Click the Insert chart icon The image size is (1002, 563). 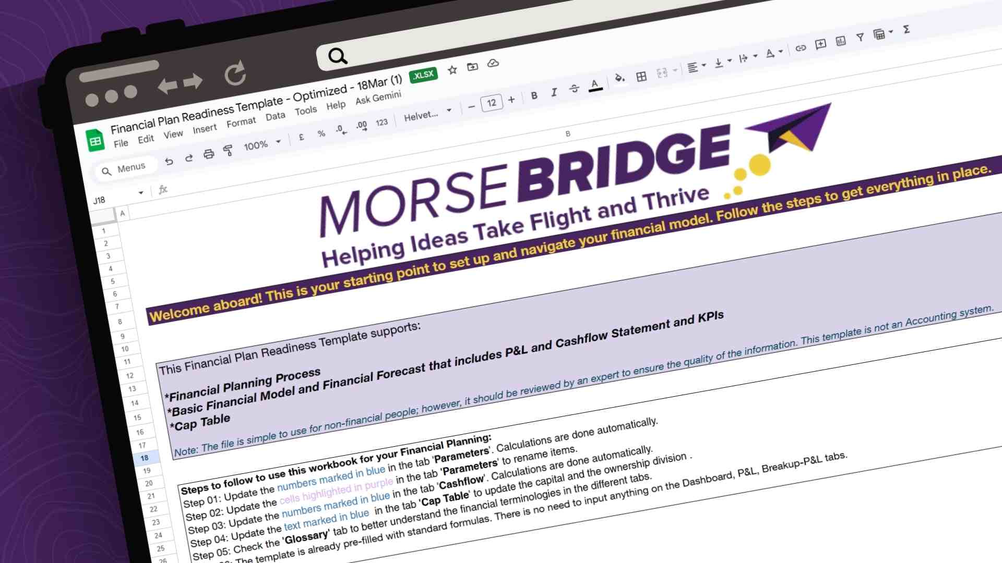coord(841,41)
